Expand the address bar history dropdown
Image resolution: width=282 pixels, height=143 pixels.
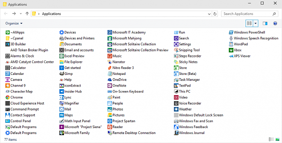(209, 14)
